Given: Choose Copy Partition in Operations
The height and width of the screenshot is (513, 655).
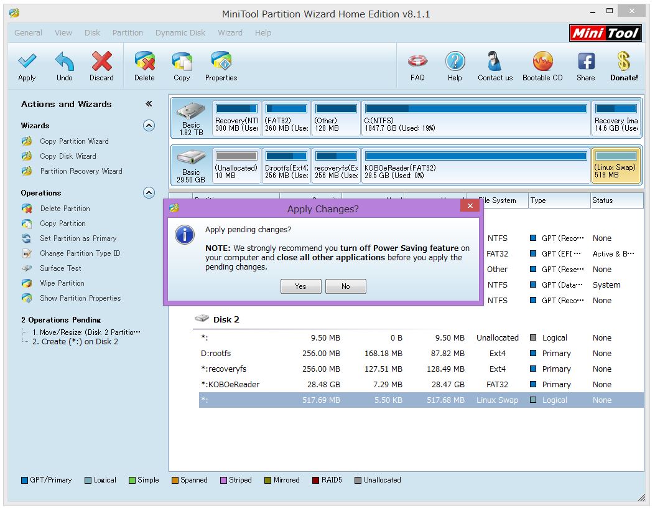Looking at the screenshot, I should point(63,224).
